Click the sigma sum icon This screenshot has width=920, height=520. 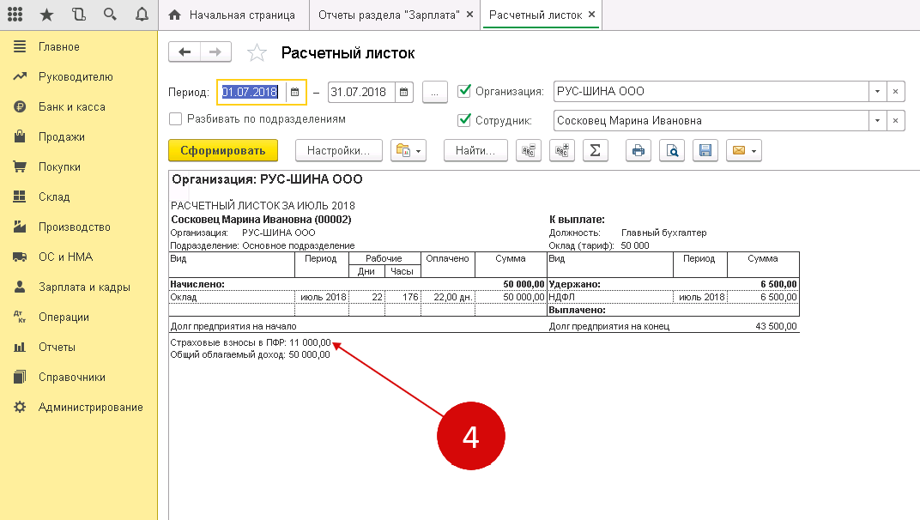coord(595,150)
